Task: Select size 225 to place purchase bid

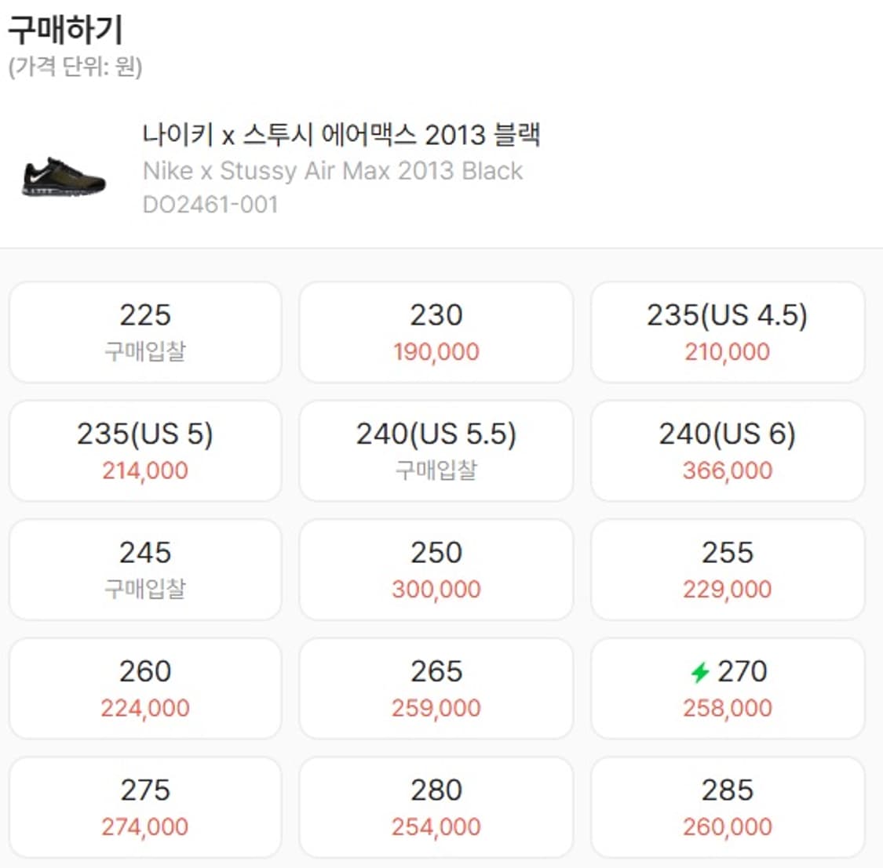Action: (x=145, y=332)
